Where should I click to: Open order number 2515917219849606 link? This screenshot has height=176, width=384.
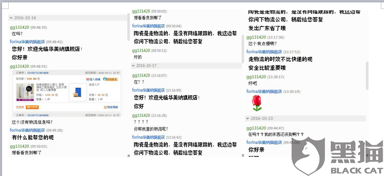point(38,115)
